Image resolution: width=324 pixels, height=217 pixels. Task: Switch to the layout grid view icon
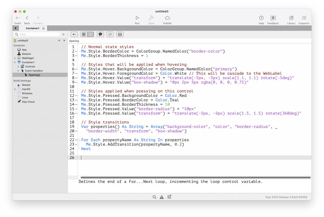tap(84, 34)
